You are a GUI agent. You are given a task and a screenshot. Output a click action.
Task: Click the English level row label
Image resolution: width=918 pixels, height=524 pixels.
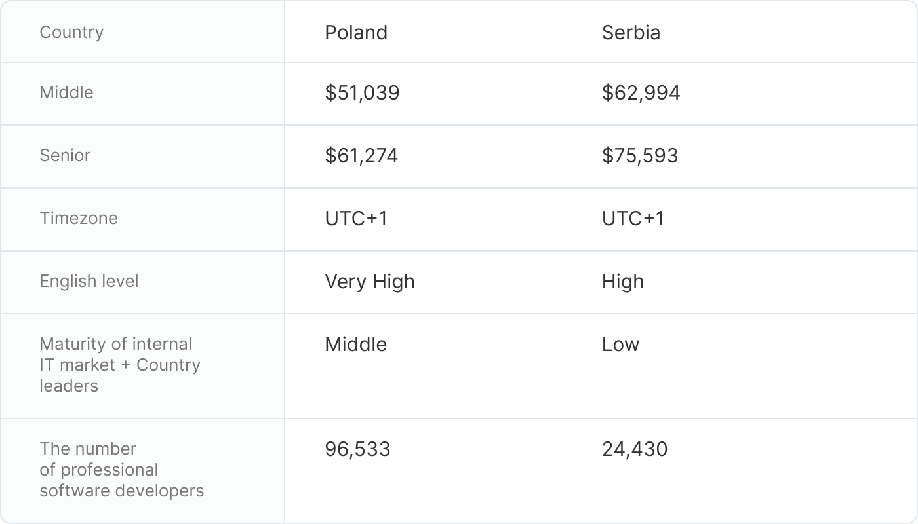[x=89, y=281]
